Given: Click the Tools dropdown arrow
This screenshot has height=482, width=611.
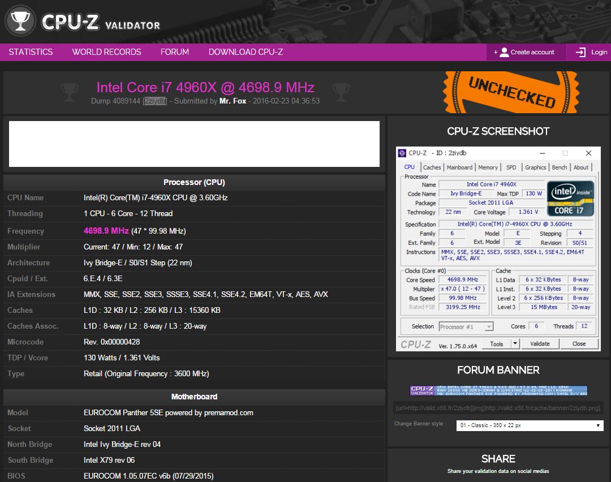Looking at the screenshot, I should coord(515,343).
